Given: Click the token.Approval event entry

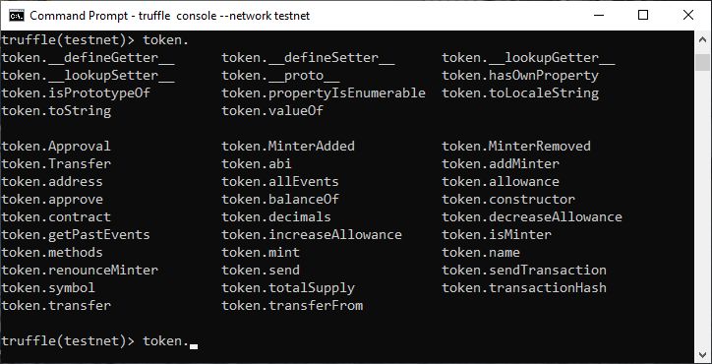Looking at the screenshot, I should tap(56, 146).
